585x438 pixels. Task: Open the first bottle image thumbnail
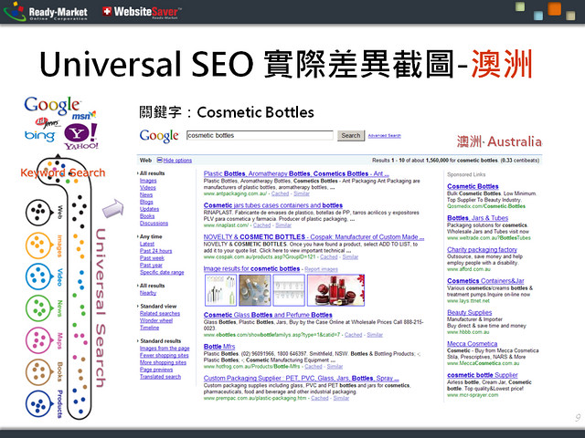click(221, 290)
